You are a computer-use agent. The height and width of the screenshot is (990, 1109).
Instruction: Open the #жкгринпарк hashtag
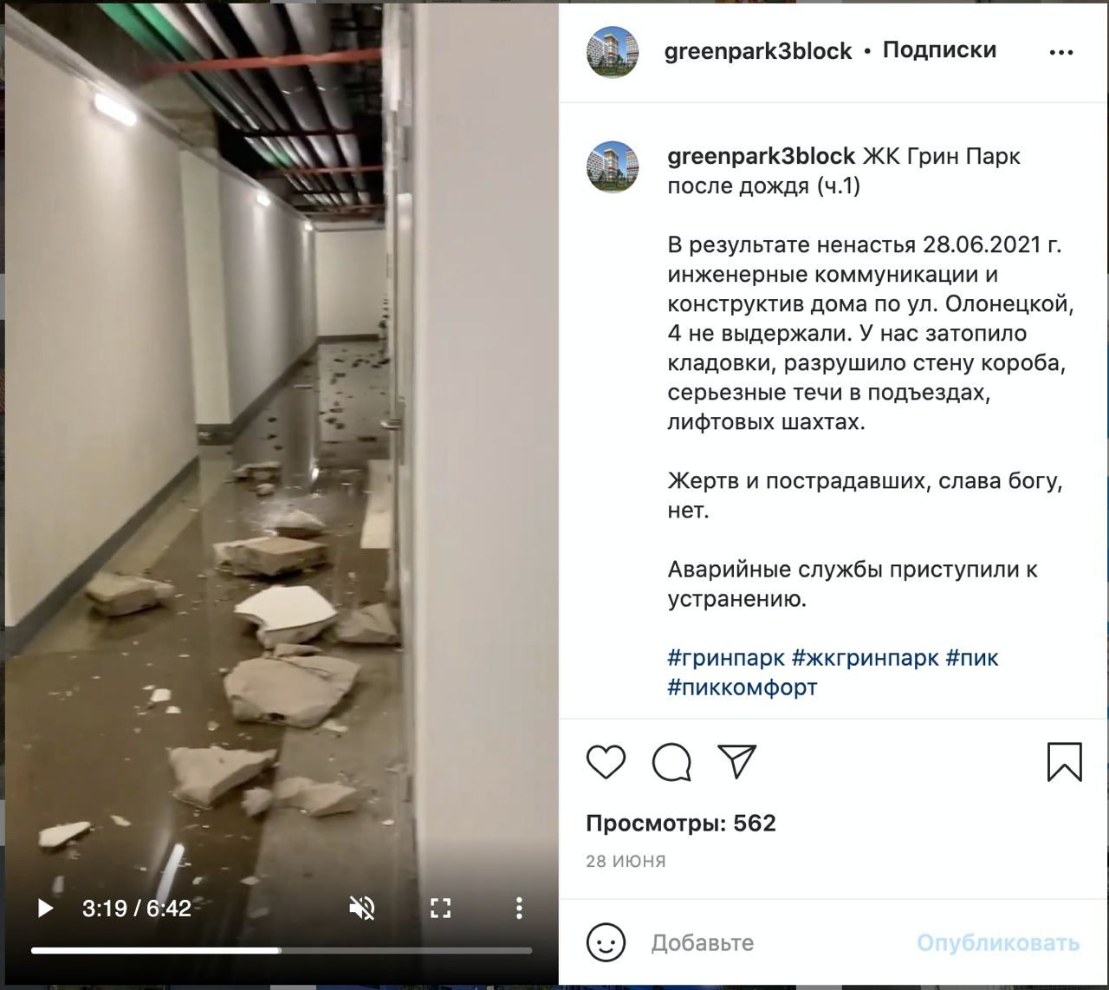click(x=865, y=658)
